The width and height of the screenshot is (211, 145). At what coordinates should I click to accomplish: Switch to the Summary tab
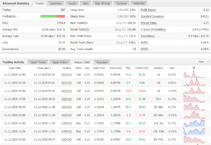pyautogui.click(x=56, y=4)
